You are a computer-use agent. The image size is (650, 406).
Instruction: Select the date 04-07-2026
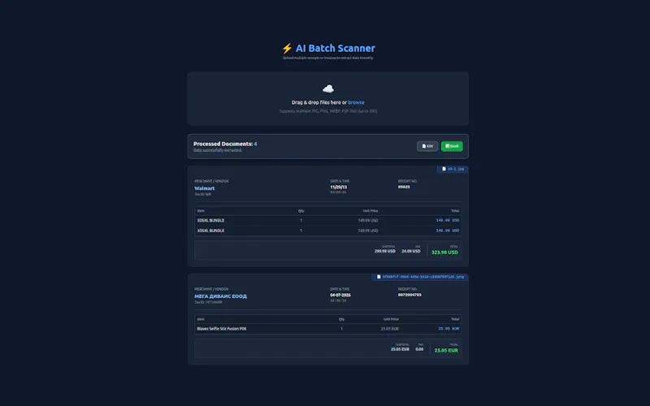[x=340, y=295]
